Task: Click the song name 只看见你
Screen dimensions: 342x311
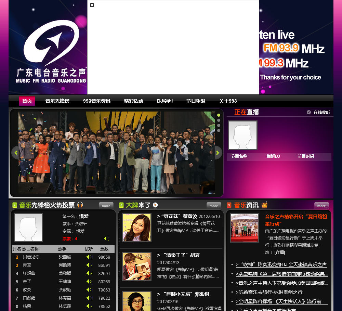Action: click(31, 257)
